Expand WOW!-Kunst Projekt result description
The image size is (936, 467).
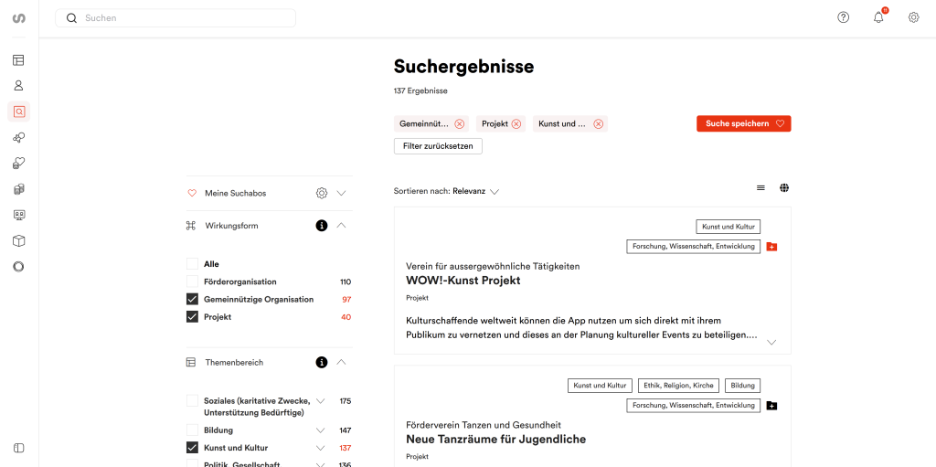(x=771, y=342)
